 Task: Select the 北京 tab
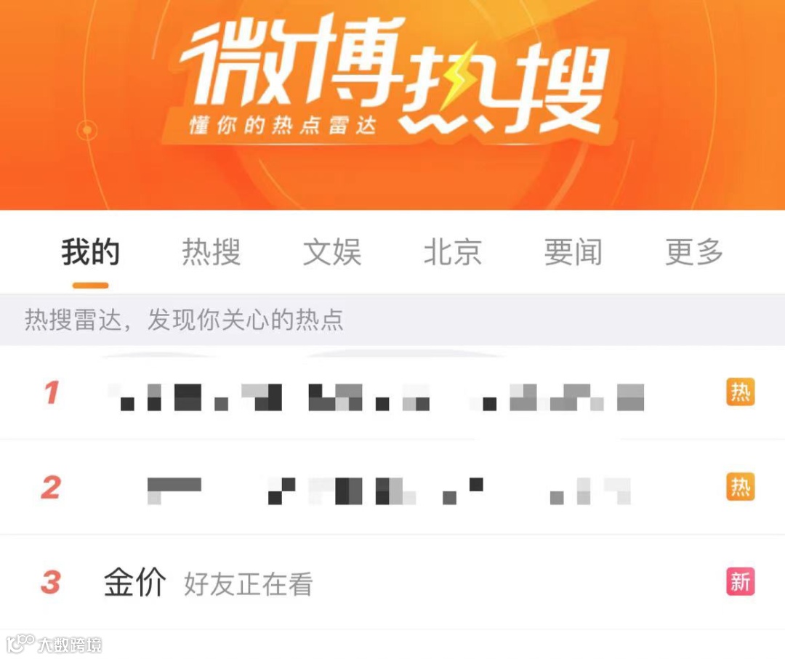coord(453,251)
